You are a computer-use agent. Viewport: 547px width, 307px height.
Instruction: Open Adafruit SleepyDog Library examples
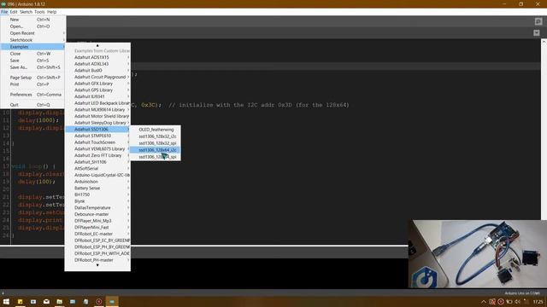97,123
